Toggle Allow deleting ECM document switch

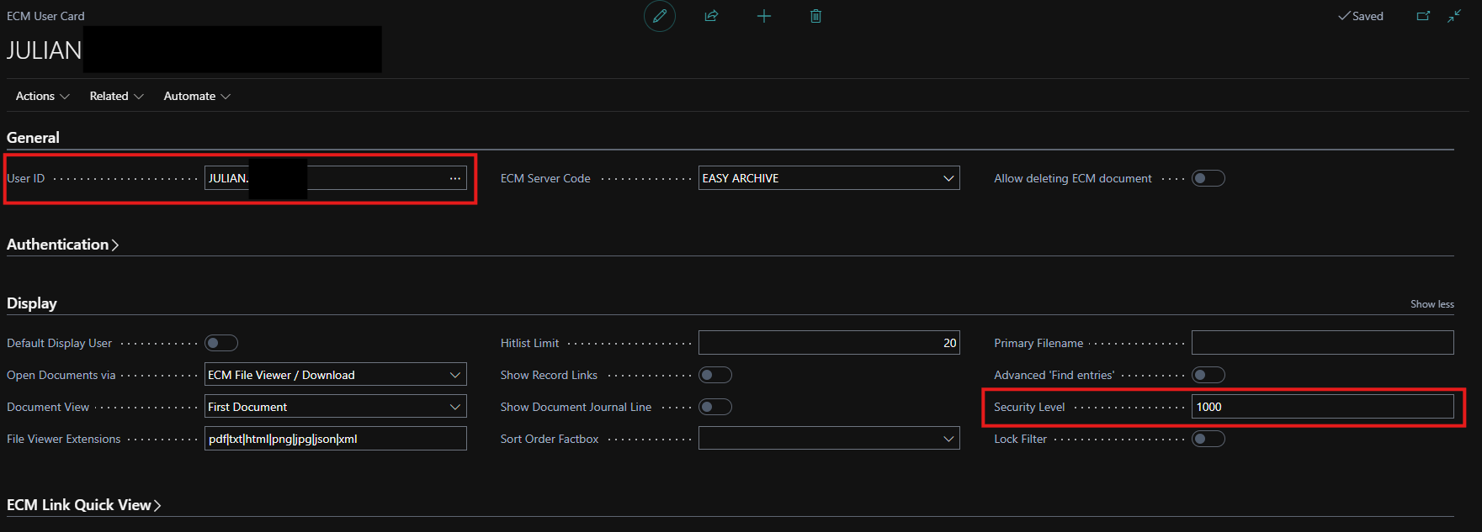[x=1208, y=178]
